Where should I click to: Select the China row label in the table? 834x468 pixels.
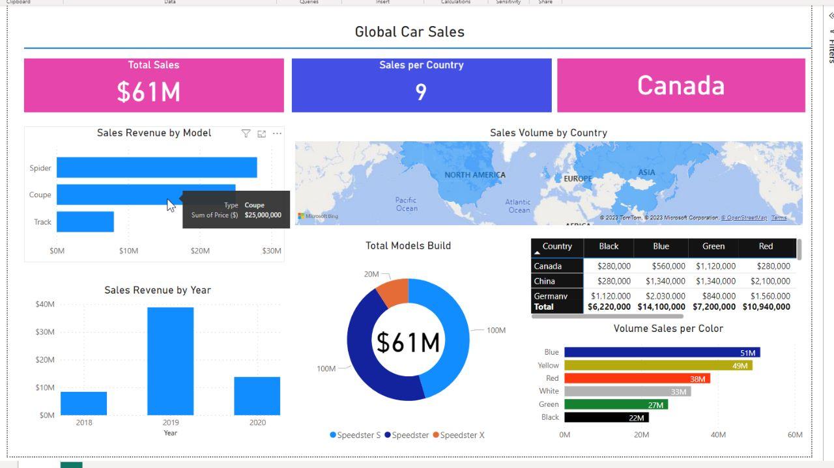(557, 281)
